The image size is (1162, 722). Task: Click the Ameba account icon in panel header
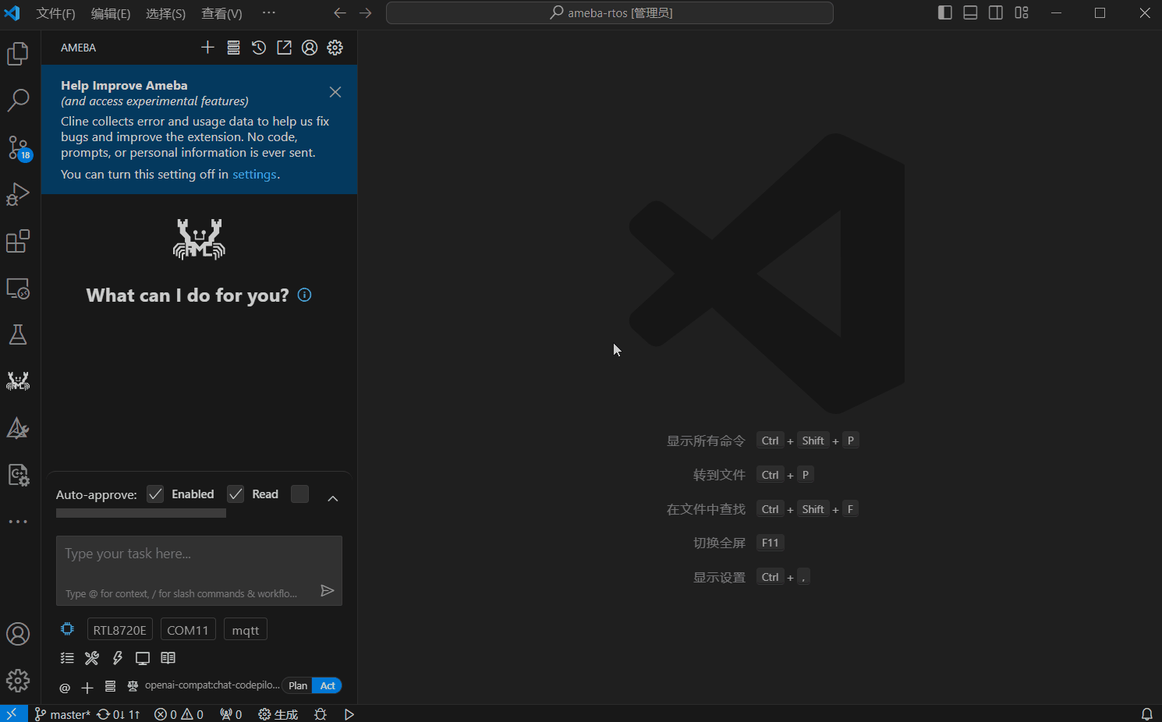point(310,48)
